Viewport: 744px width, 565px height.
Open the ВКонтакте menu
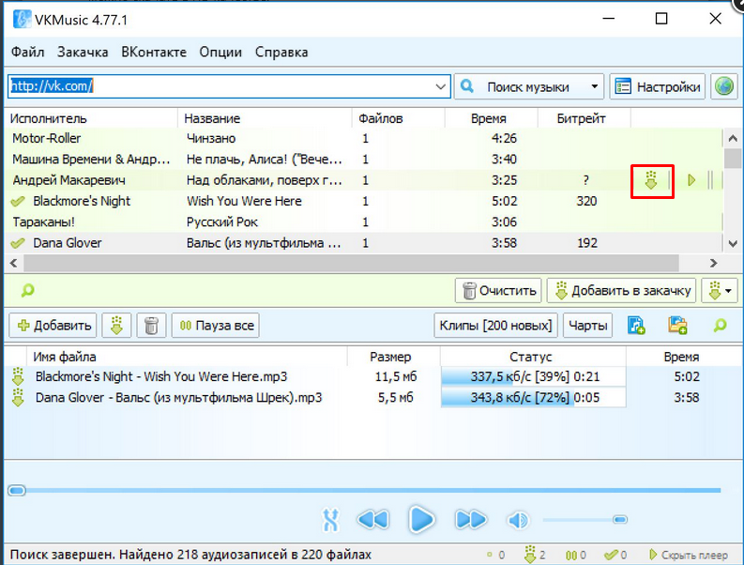tap(154, 52)
